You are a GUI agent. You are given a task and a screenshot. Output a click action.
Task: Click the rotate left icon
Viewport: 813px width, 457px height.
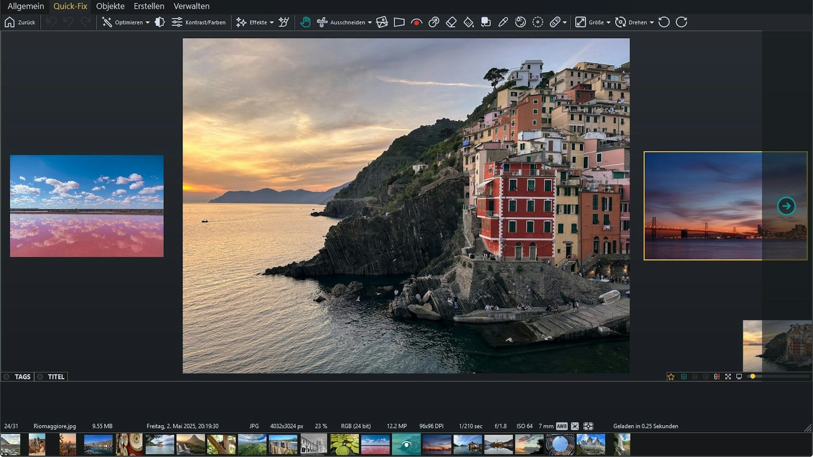coord(664,22)
